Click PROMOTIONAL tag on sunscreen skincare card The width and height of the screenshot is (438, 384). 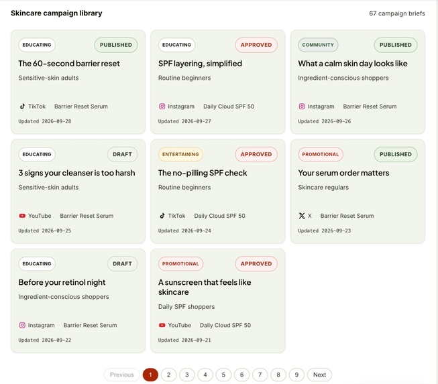pyautogui.click(x=180, y=264)
